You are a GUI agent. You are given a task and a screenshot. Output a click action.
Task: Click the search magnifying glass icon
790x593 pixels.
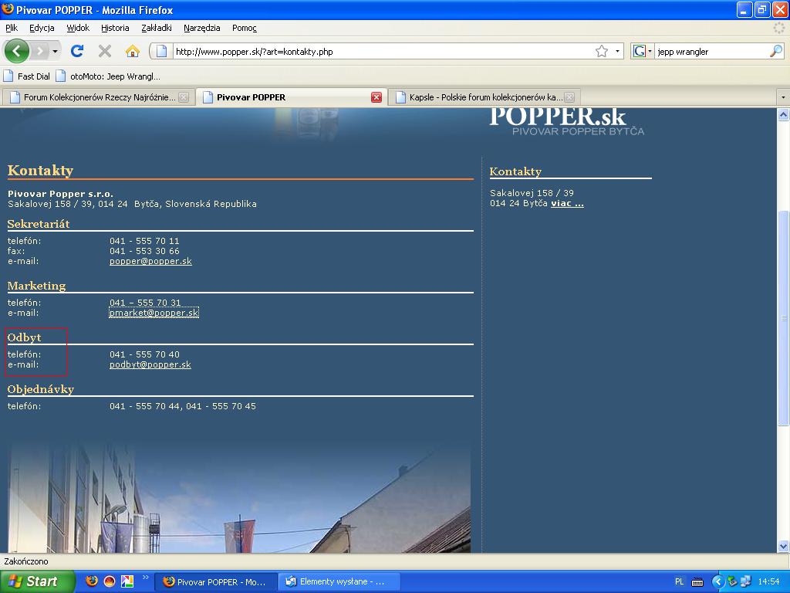[x=775, y=52]
